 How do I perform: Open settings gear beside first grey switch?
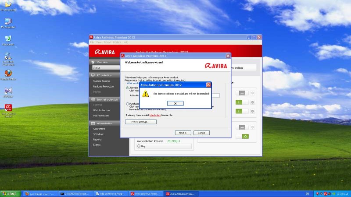252,93
